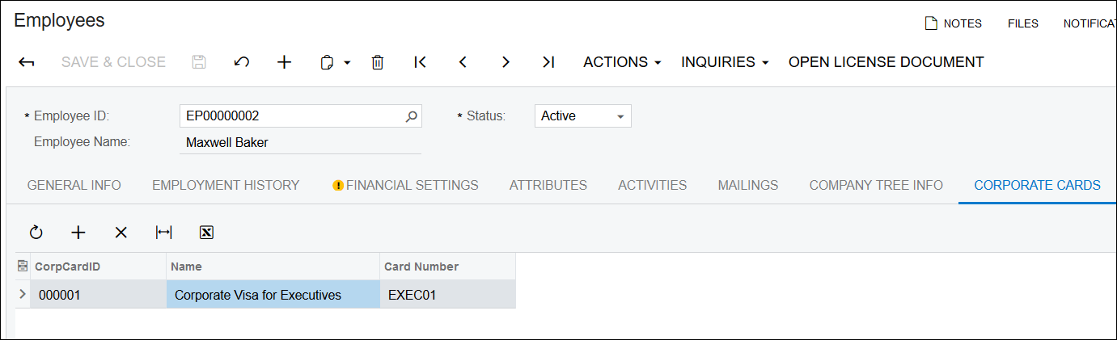Open the Status dropdown
Image resolution: width=1117 pixels, height=340 pixels.
tap(582, 116)
